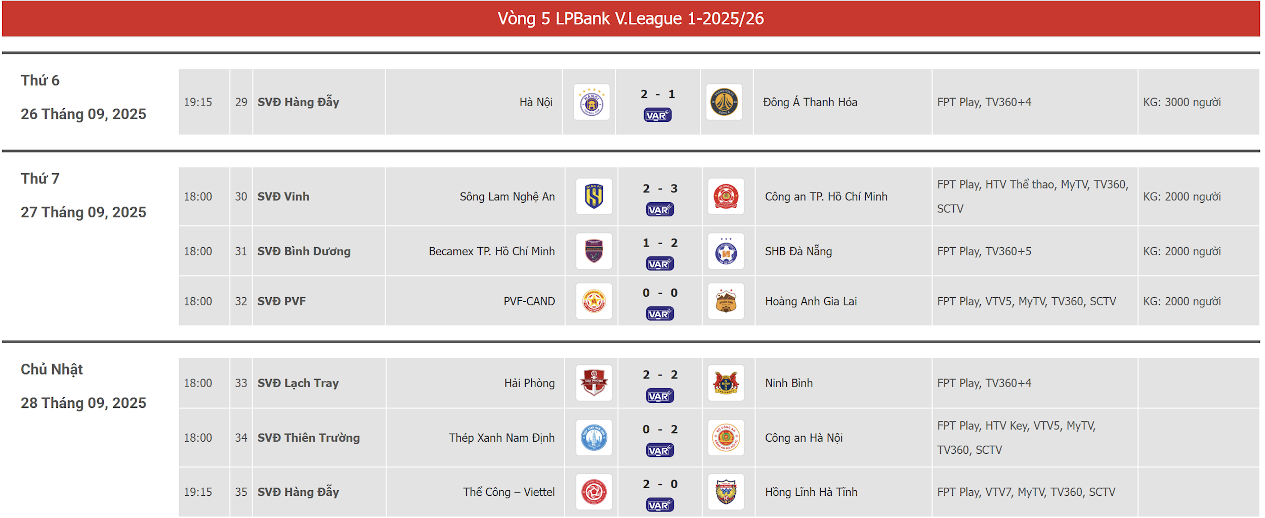
Task: Click the Vòng 5 LPBank V.League header
Action: [x=630, y=19]
